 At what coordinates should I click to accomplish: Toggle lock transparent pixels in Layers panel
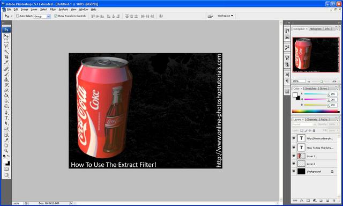point(302,130)
